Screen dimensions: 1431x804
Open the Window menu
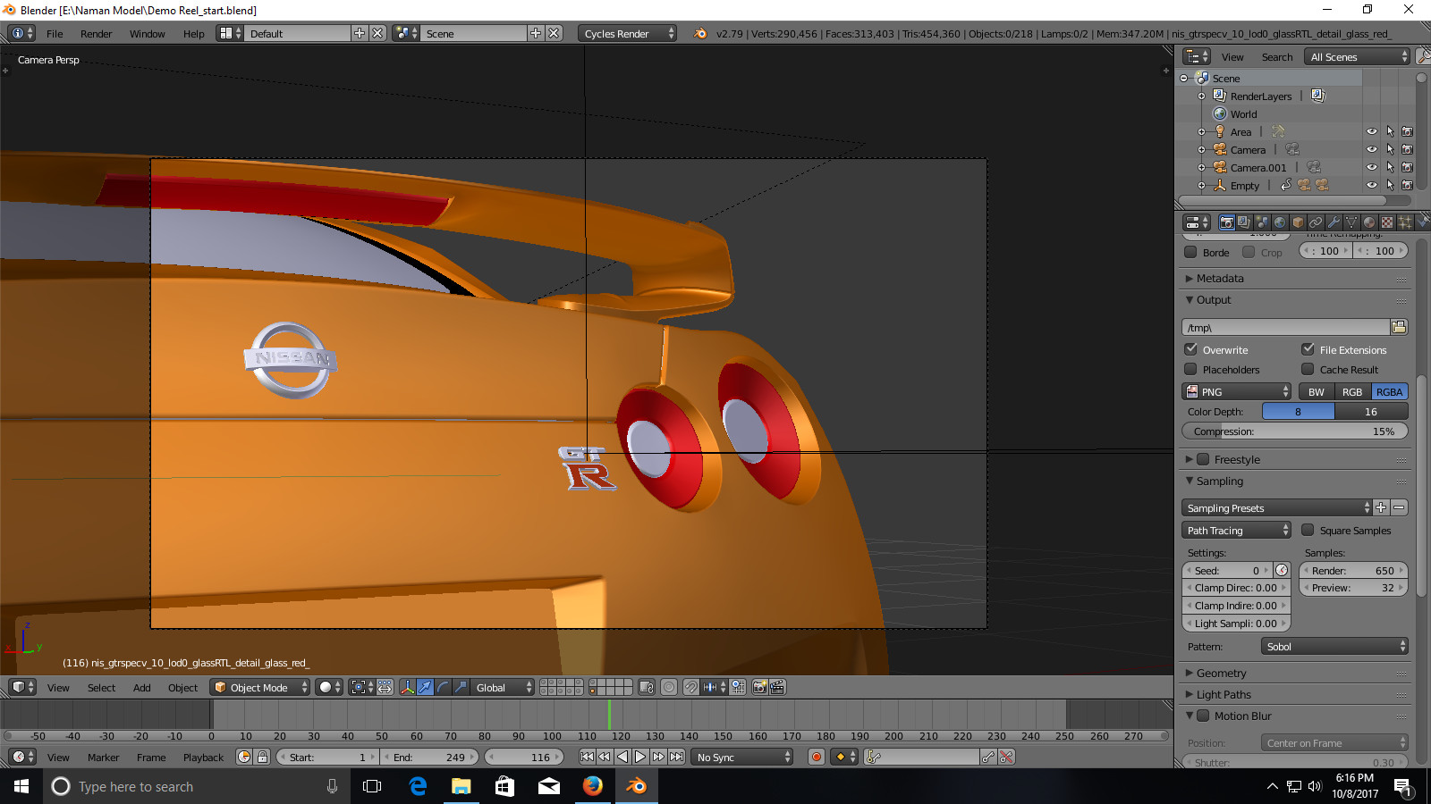point(147,33)
